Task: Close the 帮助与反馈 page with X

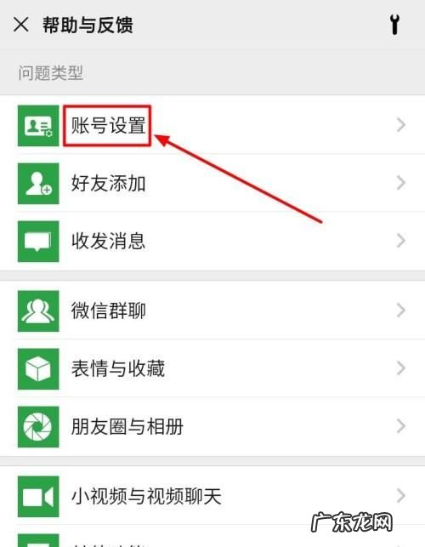Action: pyautogui.click(x=21, y=25)
